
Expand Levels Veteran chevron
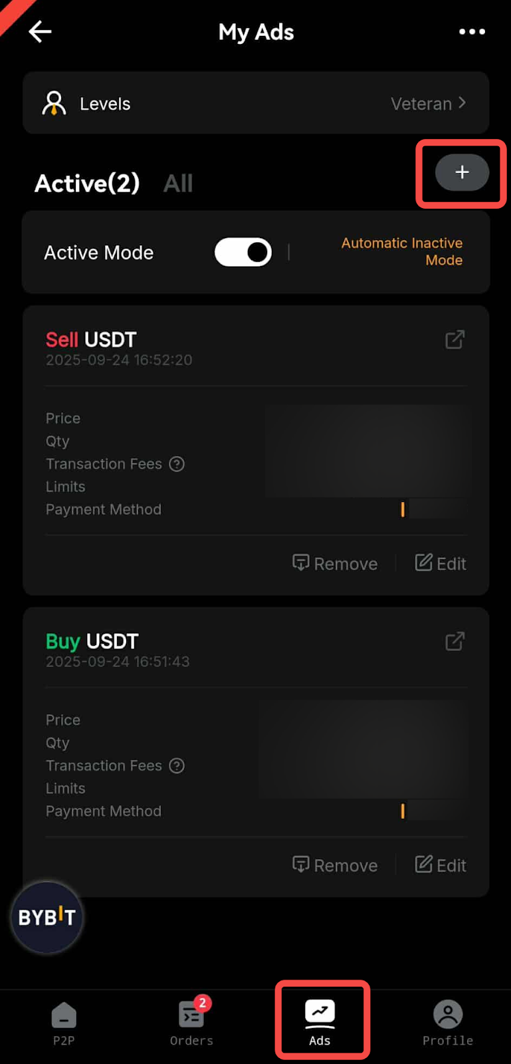click(x=462, y=103)
